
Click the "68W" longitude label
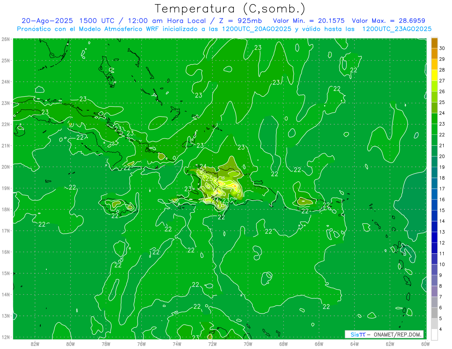pos(283,344)
